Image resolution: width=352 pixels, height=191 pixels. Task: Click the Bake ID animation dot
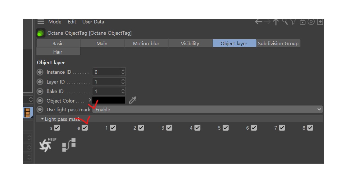coord(40,91)
